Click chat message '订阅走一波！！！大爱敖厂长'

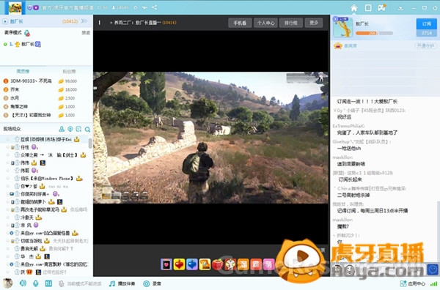click(367, 102)
